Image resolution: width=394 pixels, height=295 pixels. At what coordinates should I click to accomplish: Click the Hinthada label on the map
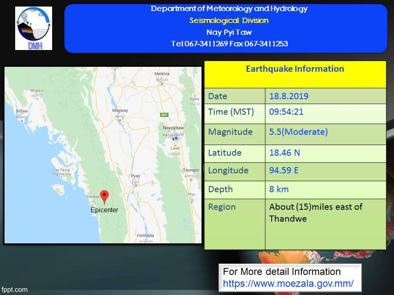(x=145, y=236)
